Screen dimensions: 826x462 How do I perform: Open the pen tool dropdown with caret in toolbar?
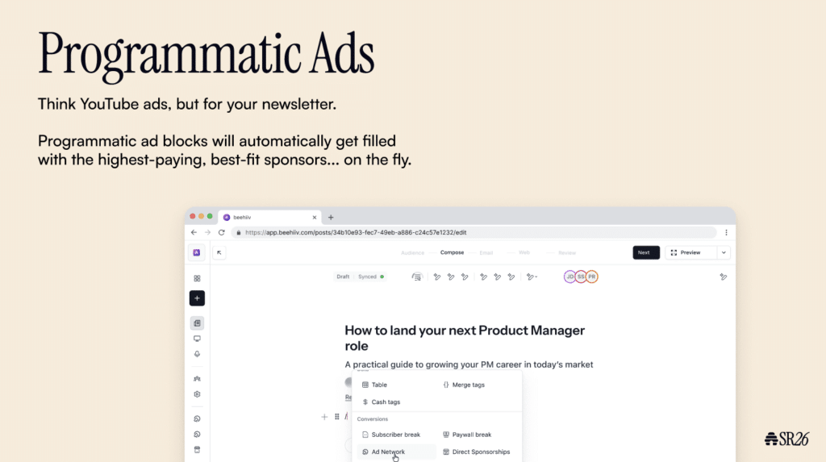click(532, 277)
